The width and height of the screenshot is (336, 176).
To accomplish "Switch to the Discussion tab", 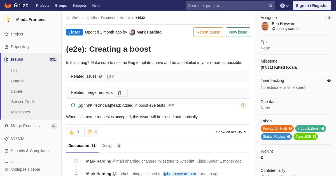I will pos(83,146).
